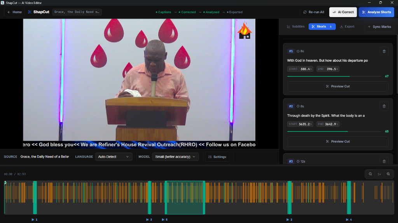Open the Export tab
This screenshot has width=398, height=223.
347,26
